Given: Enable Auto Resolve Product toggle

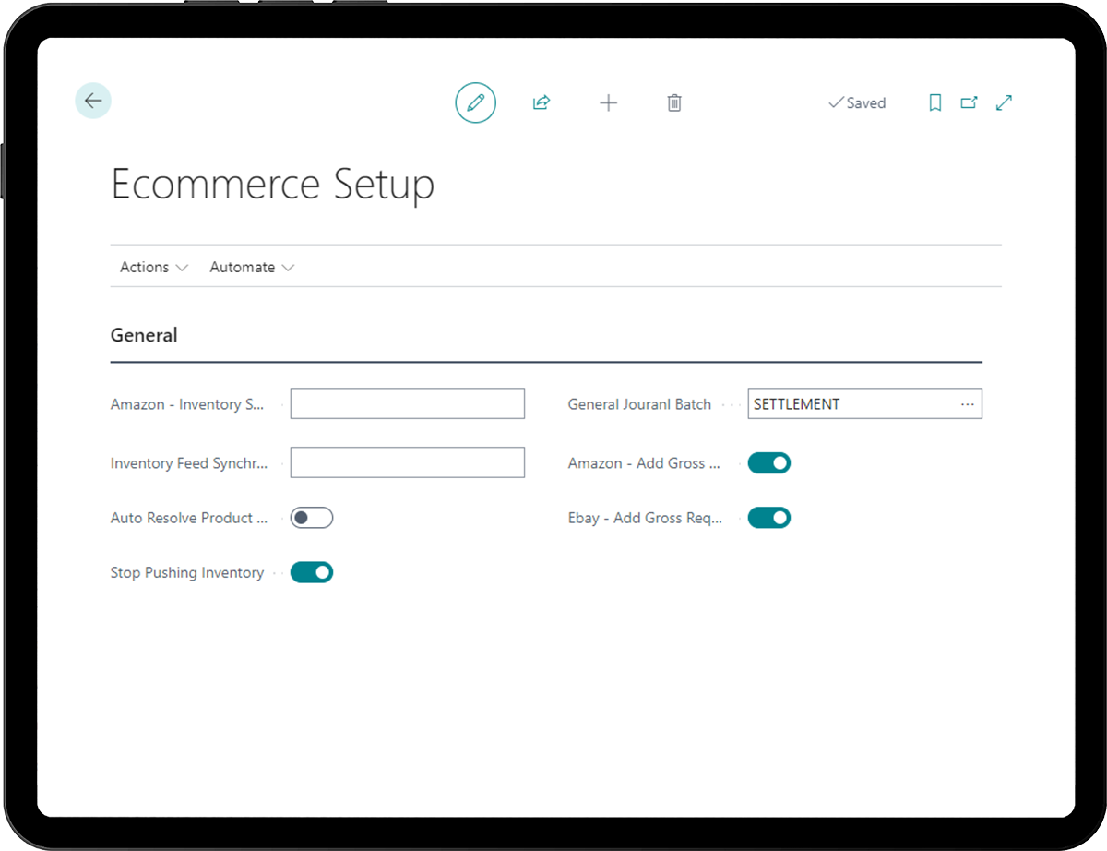Looking at the screenshot, I should click(311, 518).
